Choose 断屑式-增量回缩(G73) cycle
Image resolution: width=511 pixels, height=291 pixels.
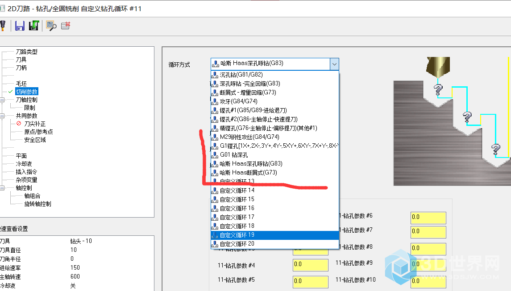click(275, 93)
